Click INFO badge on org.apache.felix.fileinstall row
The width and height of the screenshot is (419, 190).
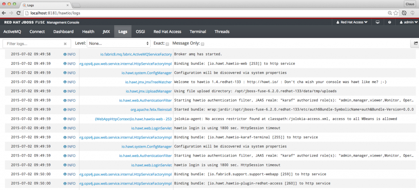tap(70, 109)
